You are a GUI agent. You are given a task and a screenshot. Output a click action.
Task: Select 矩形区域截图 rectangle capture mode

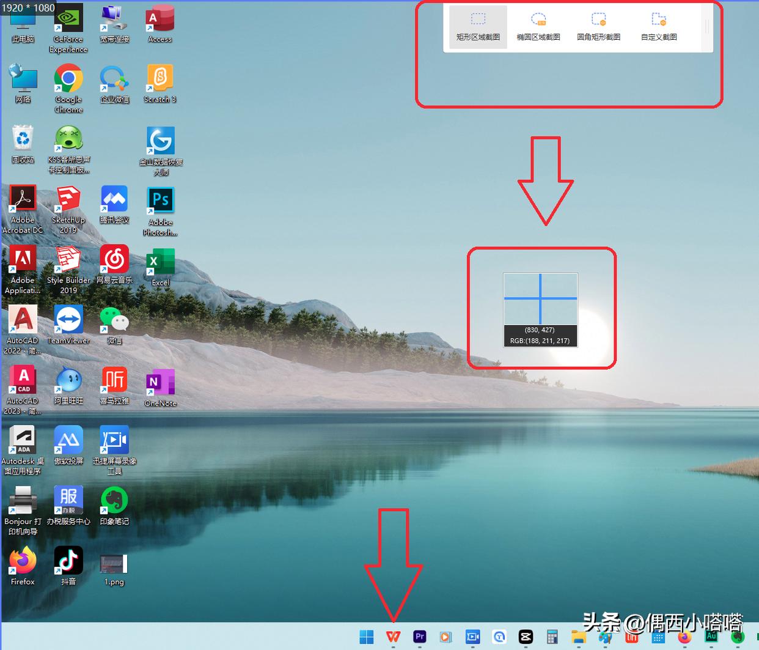click(x=478, y=27)
